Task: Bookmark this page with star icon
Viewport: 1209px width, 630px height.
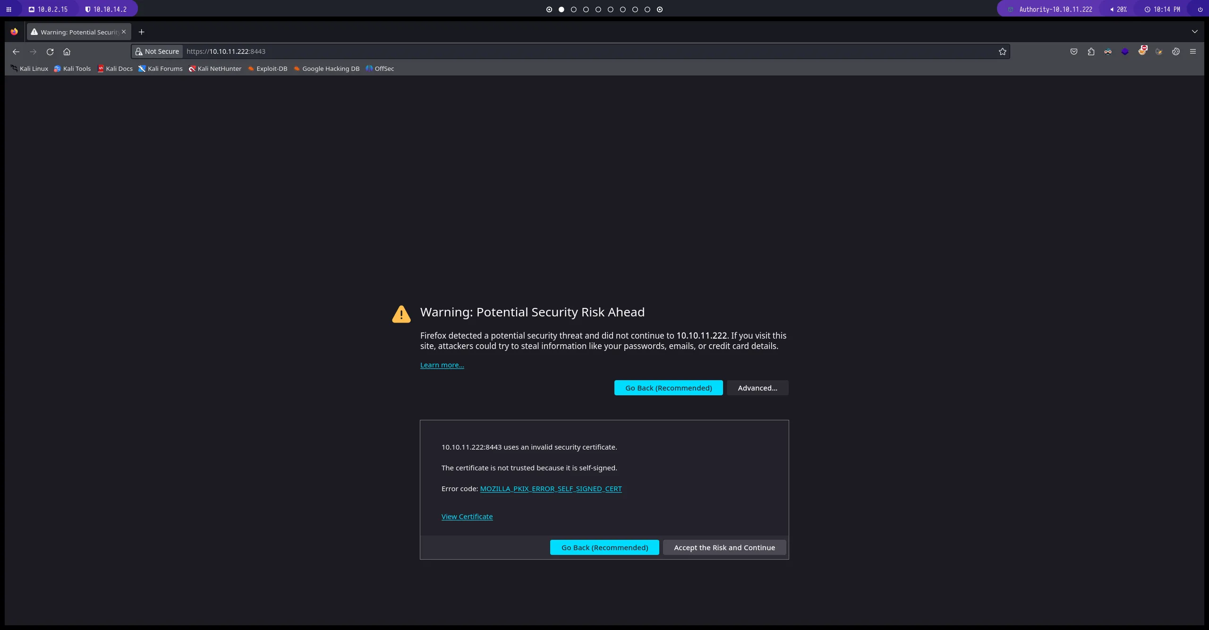Action: pos(1002,51)
